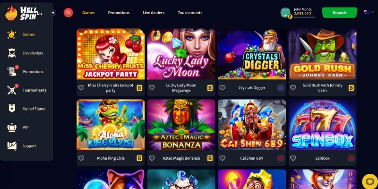
Task: Collapse sidebar with the arrow button
Action: [53, 13]
